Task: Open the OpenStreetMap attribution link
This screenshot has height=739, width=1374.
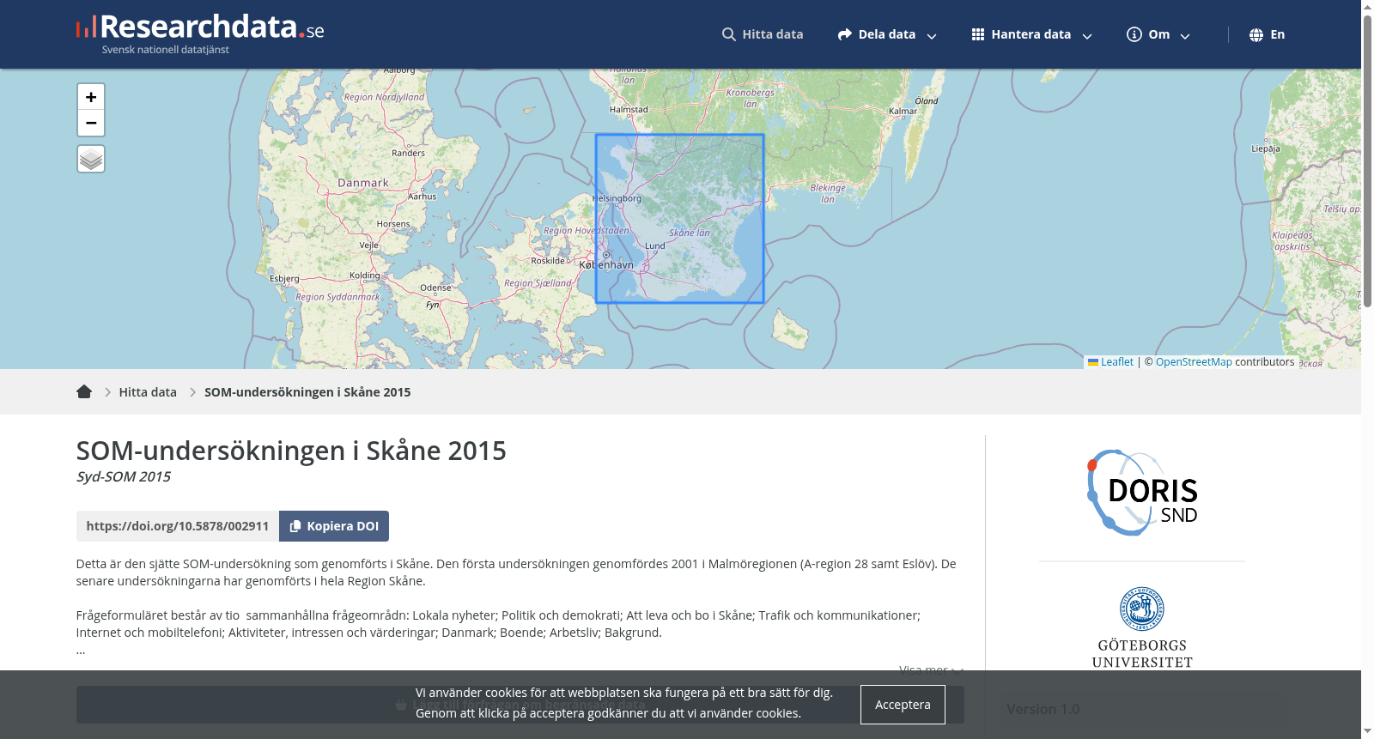Action: [1194, 362]
